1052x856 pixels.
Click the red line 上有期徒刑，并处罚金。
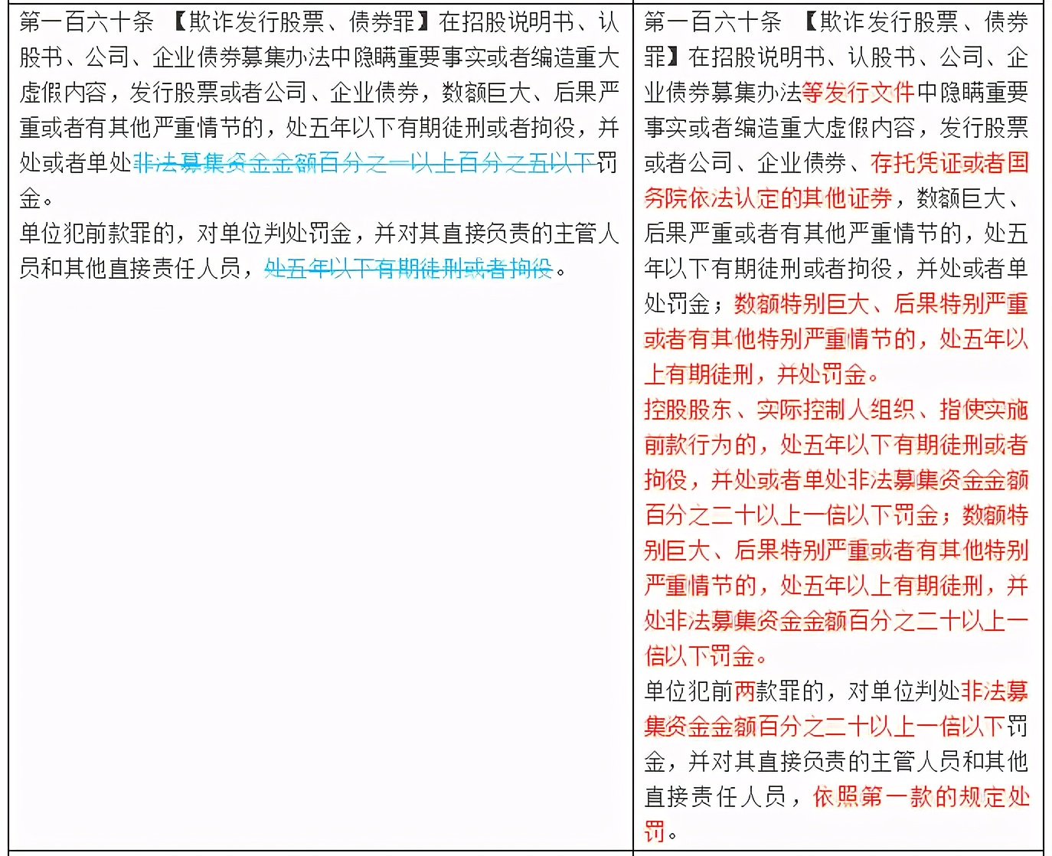(762, 374)
